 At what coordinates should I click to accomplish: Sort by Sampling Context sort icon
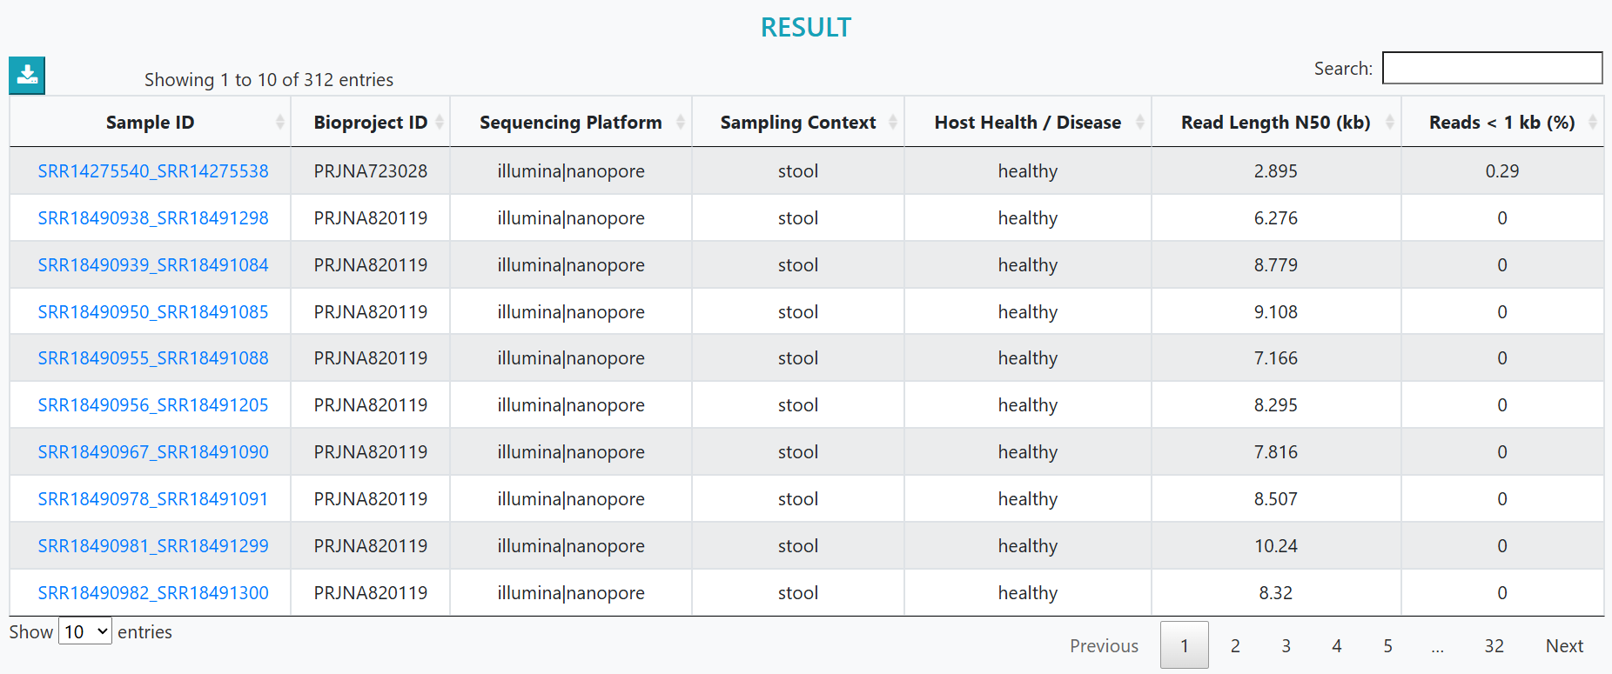coord(893,123)
